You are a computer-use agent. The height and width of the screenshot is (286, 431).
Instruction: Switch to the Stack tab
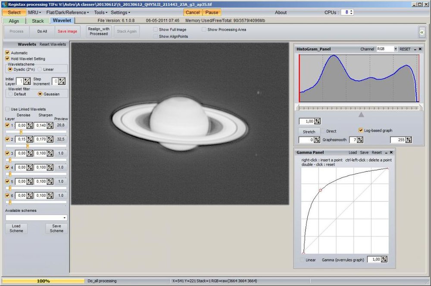coord(38,21)
